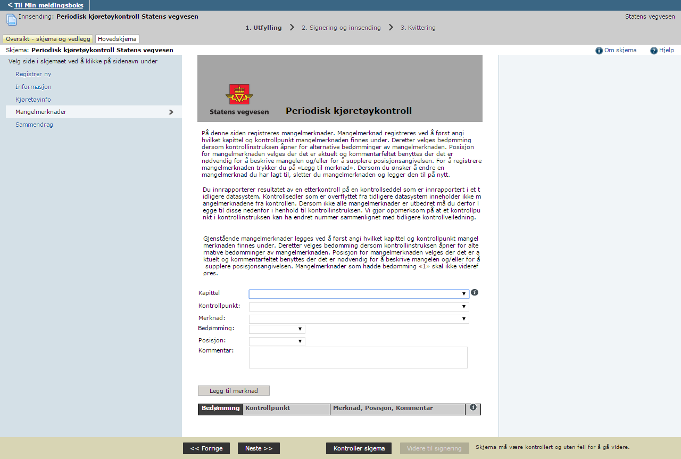Click the Bedømming column header

click(220, 409)
